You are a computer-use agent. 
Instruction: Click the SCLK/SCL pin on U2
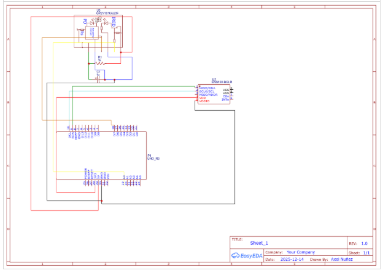[x=206, y=91]
